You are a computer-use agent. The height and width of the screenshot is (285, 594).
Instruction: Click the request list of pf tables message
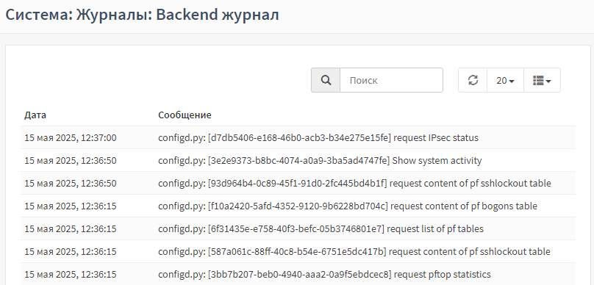tap(321, 228)
